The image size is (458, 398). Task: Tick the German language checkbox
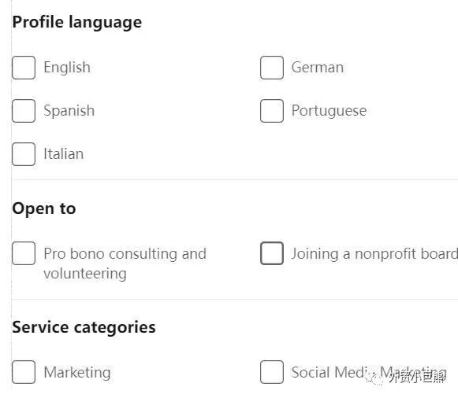pyautogui.click(x=272, y=68)
